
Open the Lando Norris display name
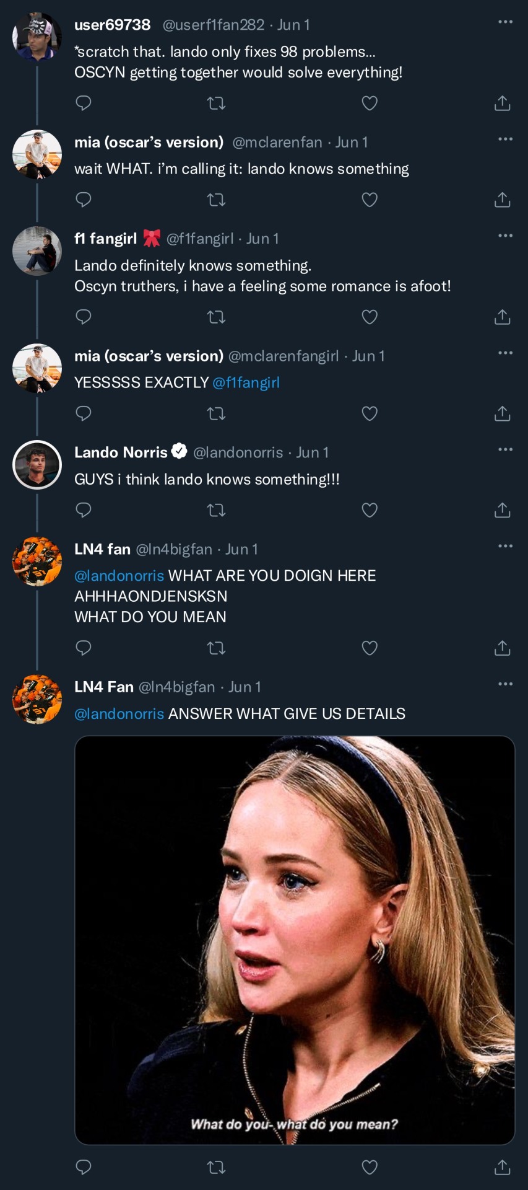coord(121,452)
